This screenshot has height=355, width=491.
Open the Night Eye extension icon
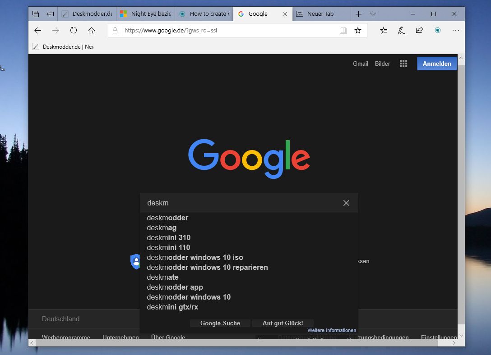pos(438,30)
